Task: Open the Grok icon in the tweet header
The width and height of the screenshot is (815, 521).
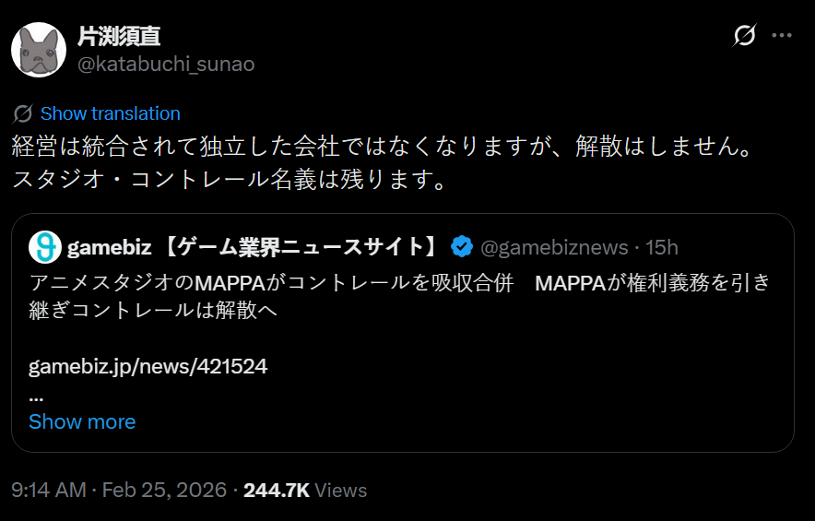Action: 744,36
